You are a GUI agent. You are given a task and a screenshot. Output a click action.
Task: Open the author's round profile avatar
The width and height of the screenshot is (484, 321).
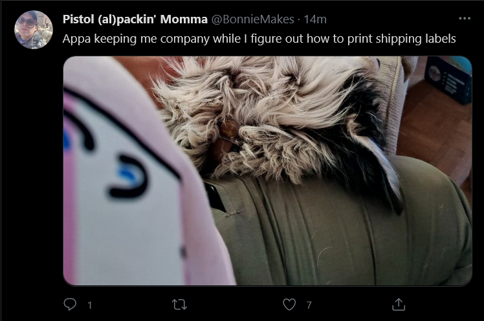tap(34, 30)
